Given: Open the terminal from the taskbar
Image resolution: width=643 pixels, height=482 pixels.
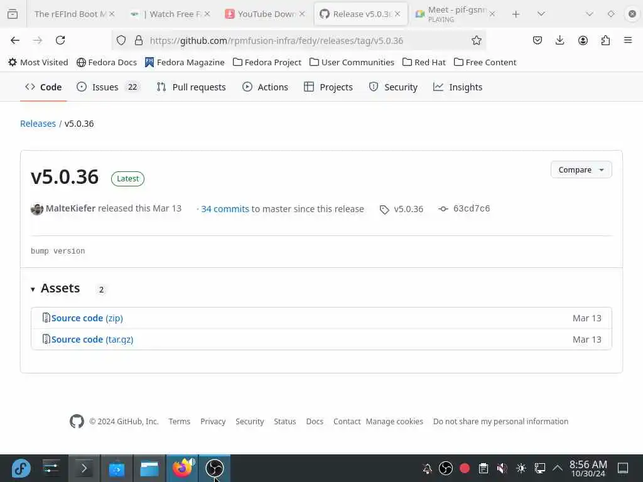Looking at the screenshot, I should pos(84,468).
